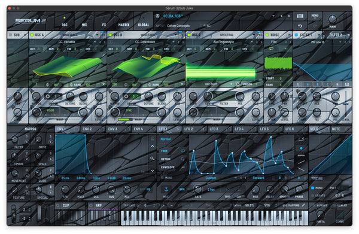Select previous OSC B wavetable arrow

tap(179, 42)
